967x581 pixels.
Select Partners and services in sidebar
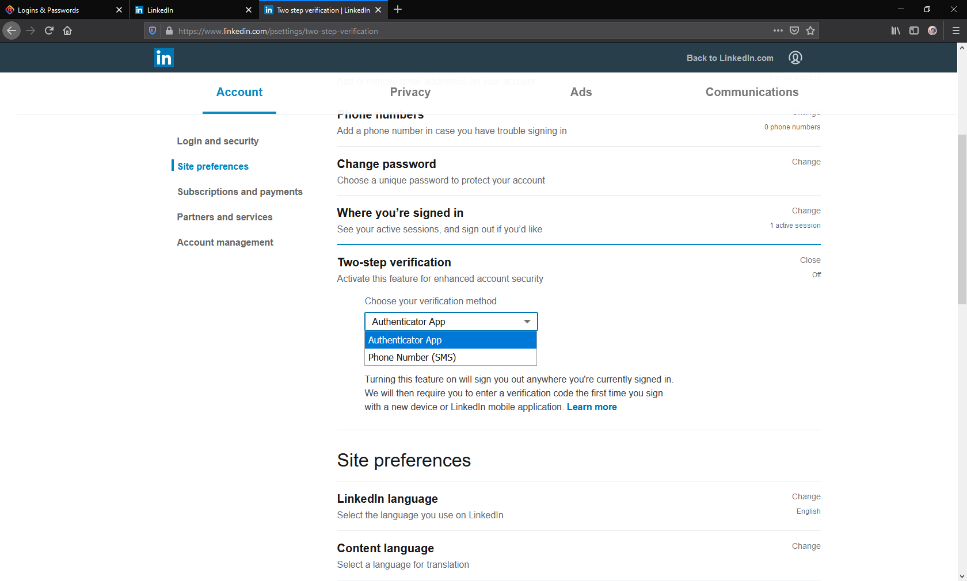224,217
